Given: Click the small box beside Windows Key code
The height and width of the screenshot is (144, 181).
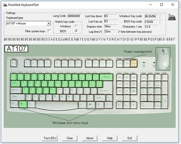Looking at the screenshot, I should (x=161, y=16).
